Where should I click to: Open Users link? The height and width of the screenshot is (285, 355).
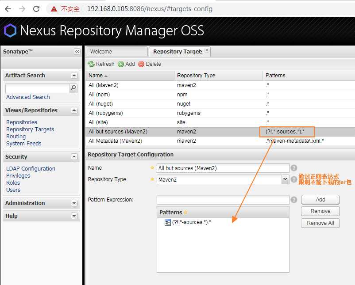tap(13, 190)
